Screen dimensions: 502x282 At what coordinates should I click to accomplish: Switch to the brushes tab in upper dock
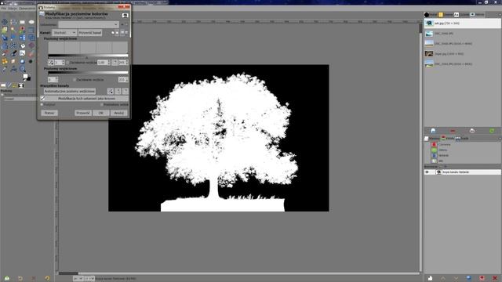[x=431, y=15]
